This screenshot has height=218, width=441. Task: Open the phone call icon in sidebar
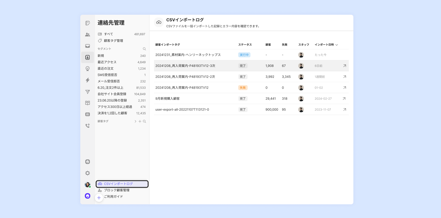tap(88, 126)
